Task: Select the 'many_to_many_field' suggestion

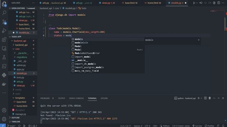Action: [107, 71]
